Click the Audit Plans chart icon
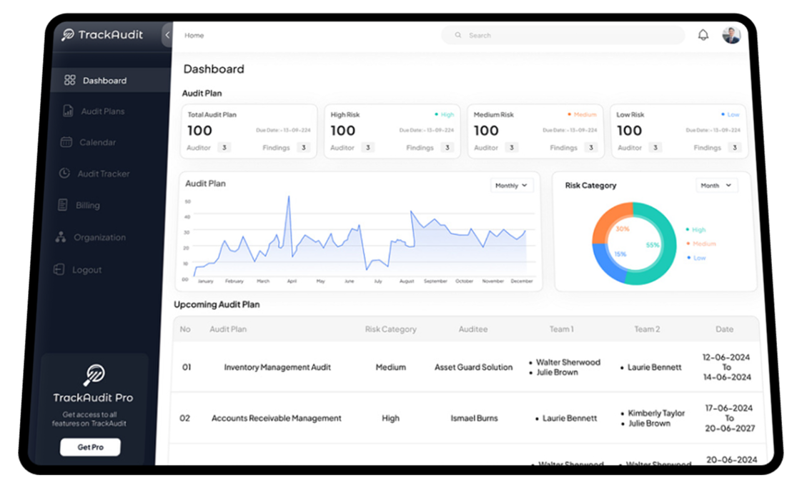Viewport: 802px width, 490px height. [68, 111]
